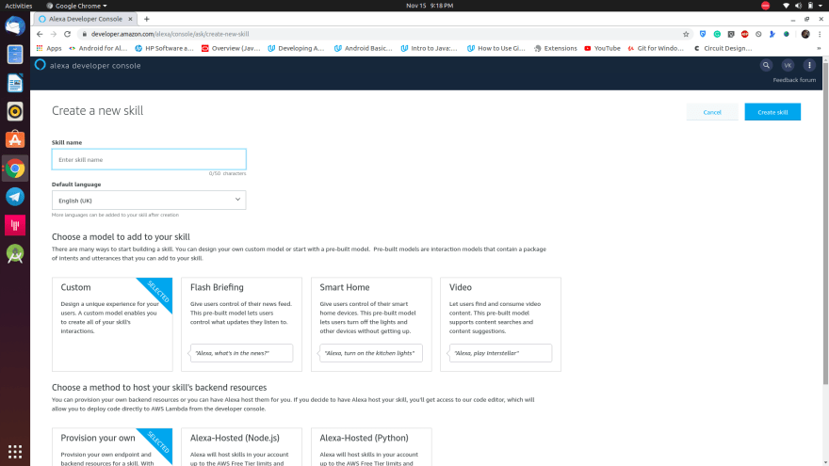This screenshot has height=466, width=829.
Task: Select the Video model card
Action: (x=500, y=324)
